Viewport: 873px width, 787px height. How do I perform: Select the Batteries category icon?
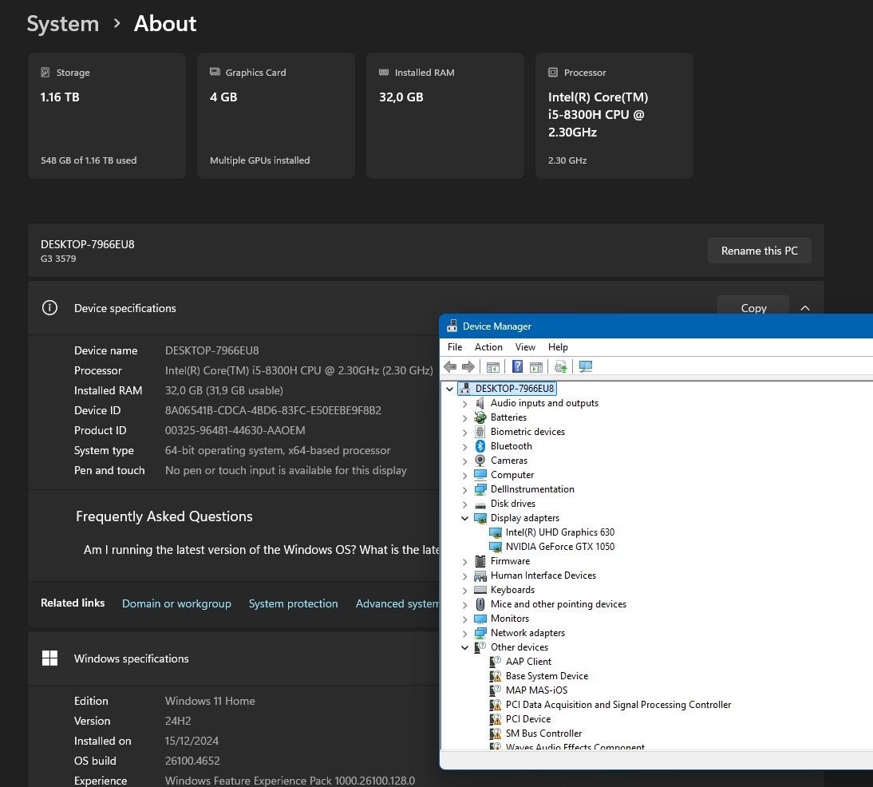click(x=480, y=417)
